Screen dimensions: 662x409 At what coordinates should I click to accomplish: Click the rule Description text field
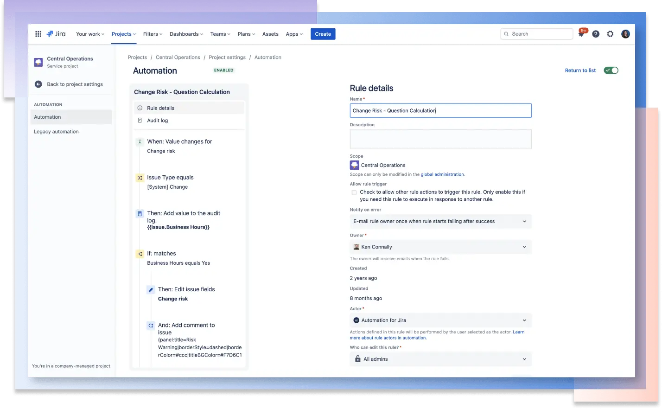tap(440, 139)
